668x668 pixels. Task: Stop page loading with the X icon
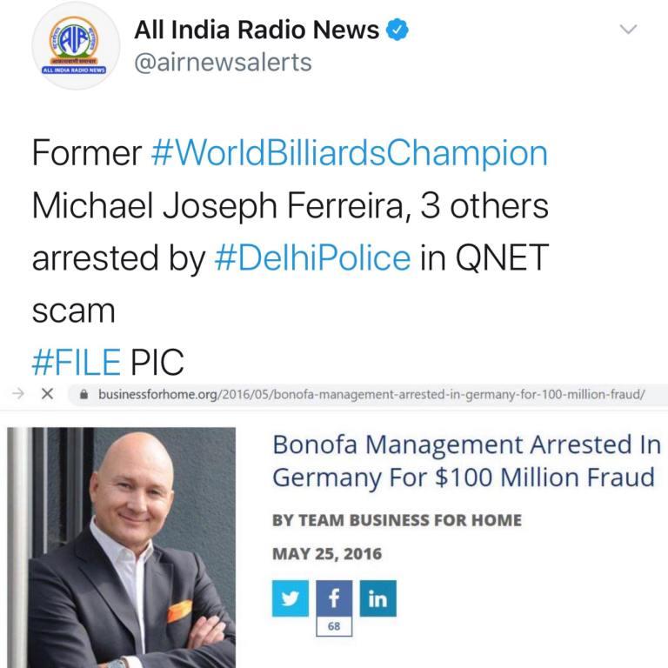click(x=48, y=394)
